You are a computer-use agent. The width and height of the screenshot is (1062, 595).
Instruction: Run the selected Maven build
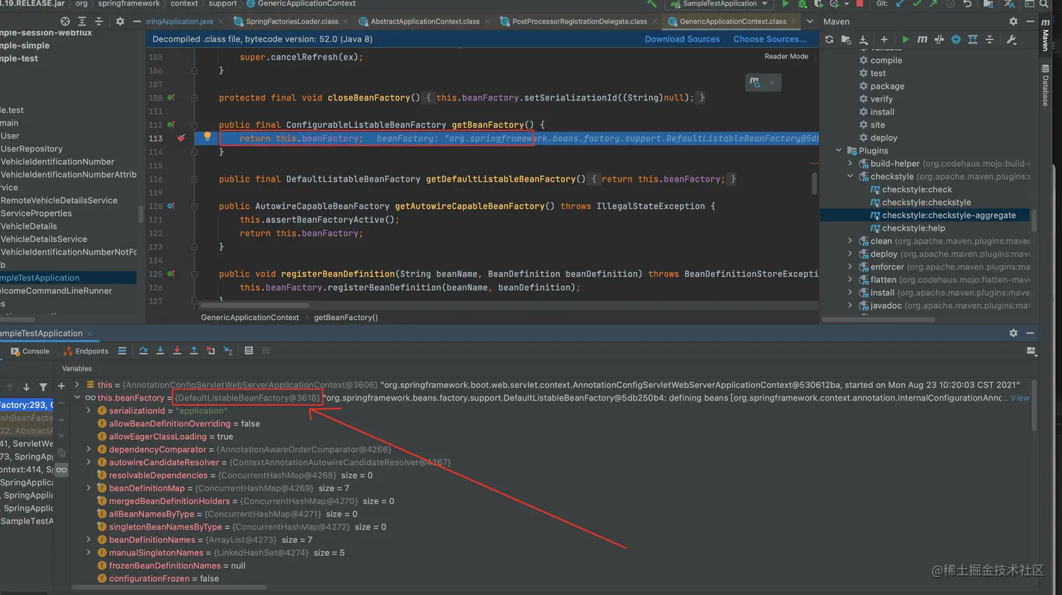coord(905,39)
